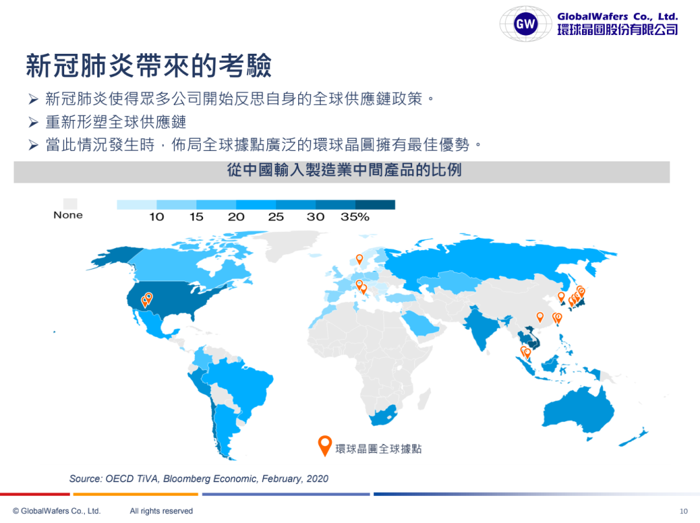Click the GW globe logo icon
This screenshot has height=523, width=700.
click(x=525, y=25)
